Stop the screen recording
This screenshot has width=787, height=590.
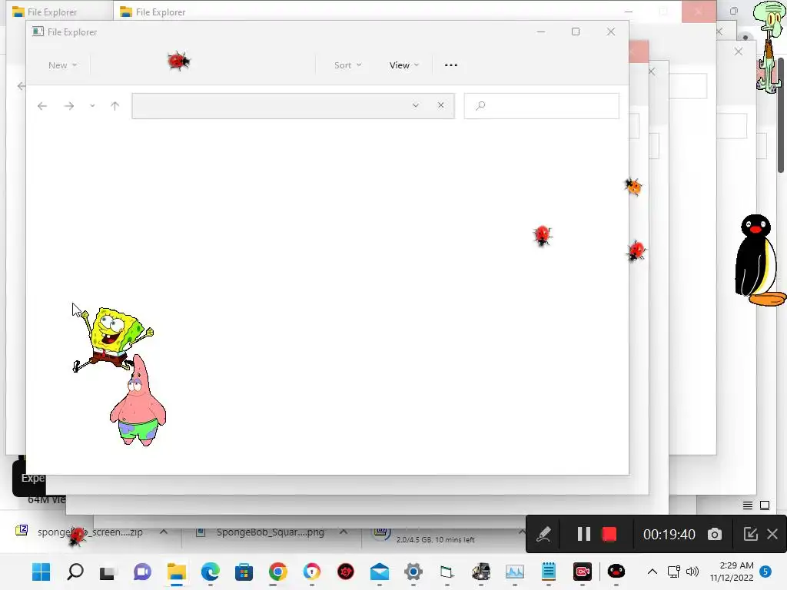point(609,534)
